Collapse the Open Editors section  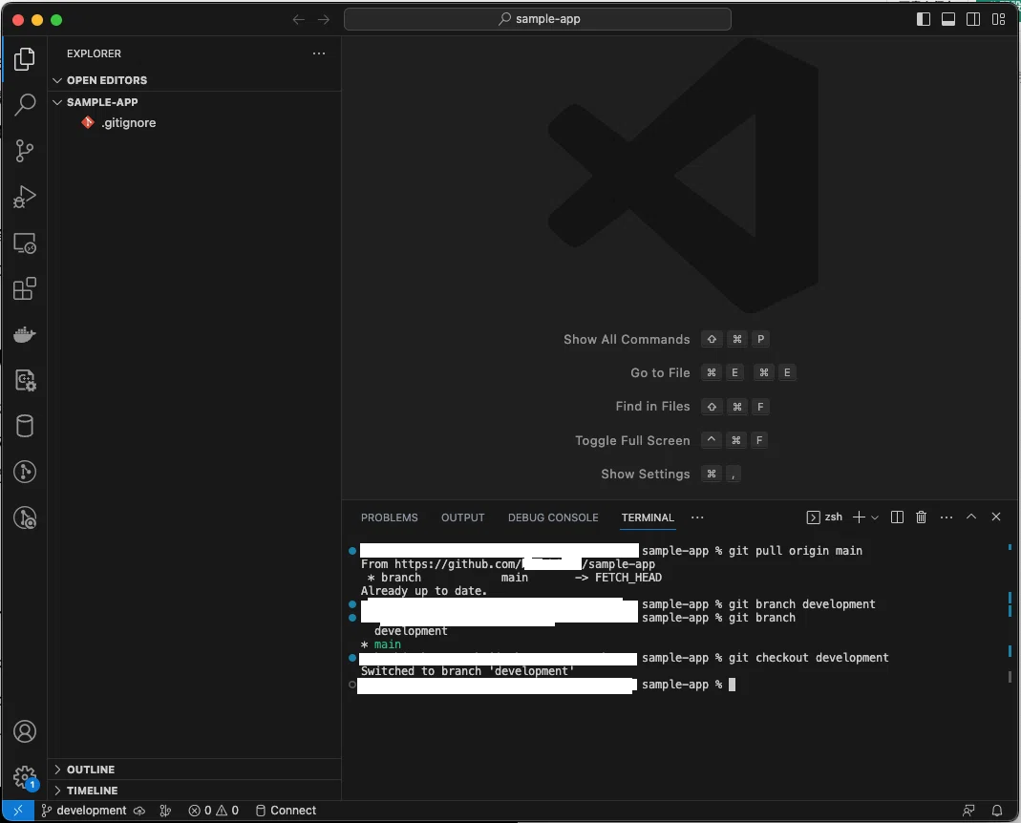click(196, 80)
